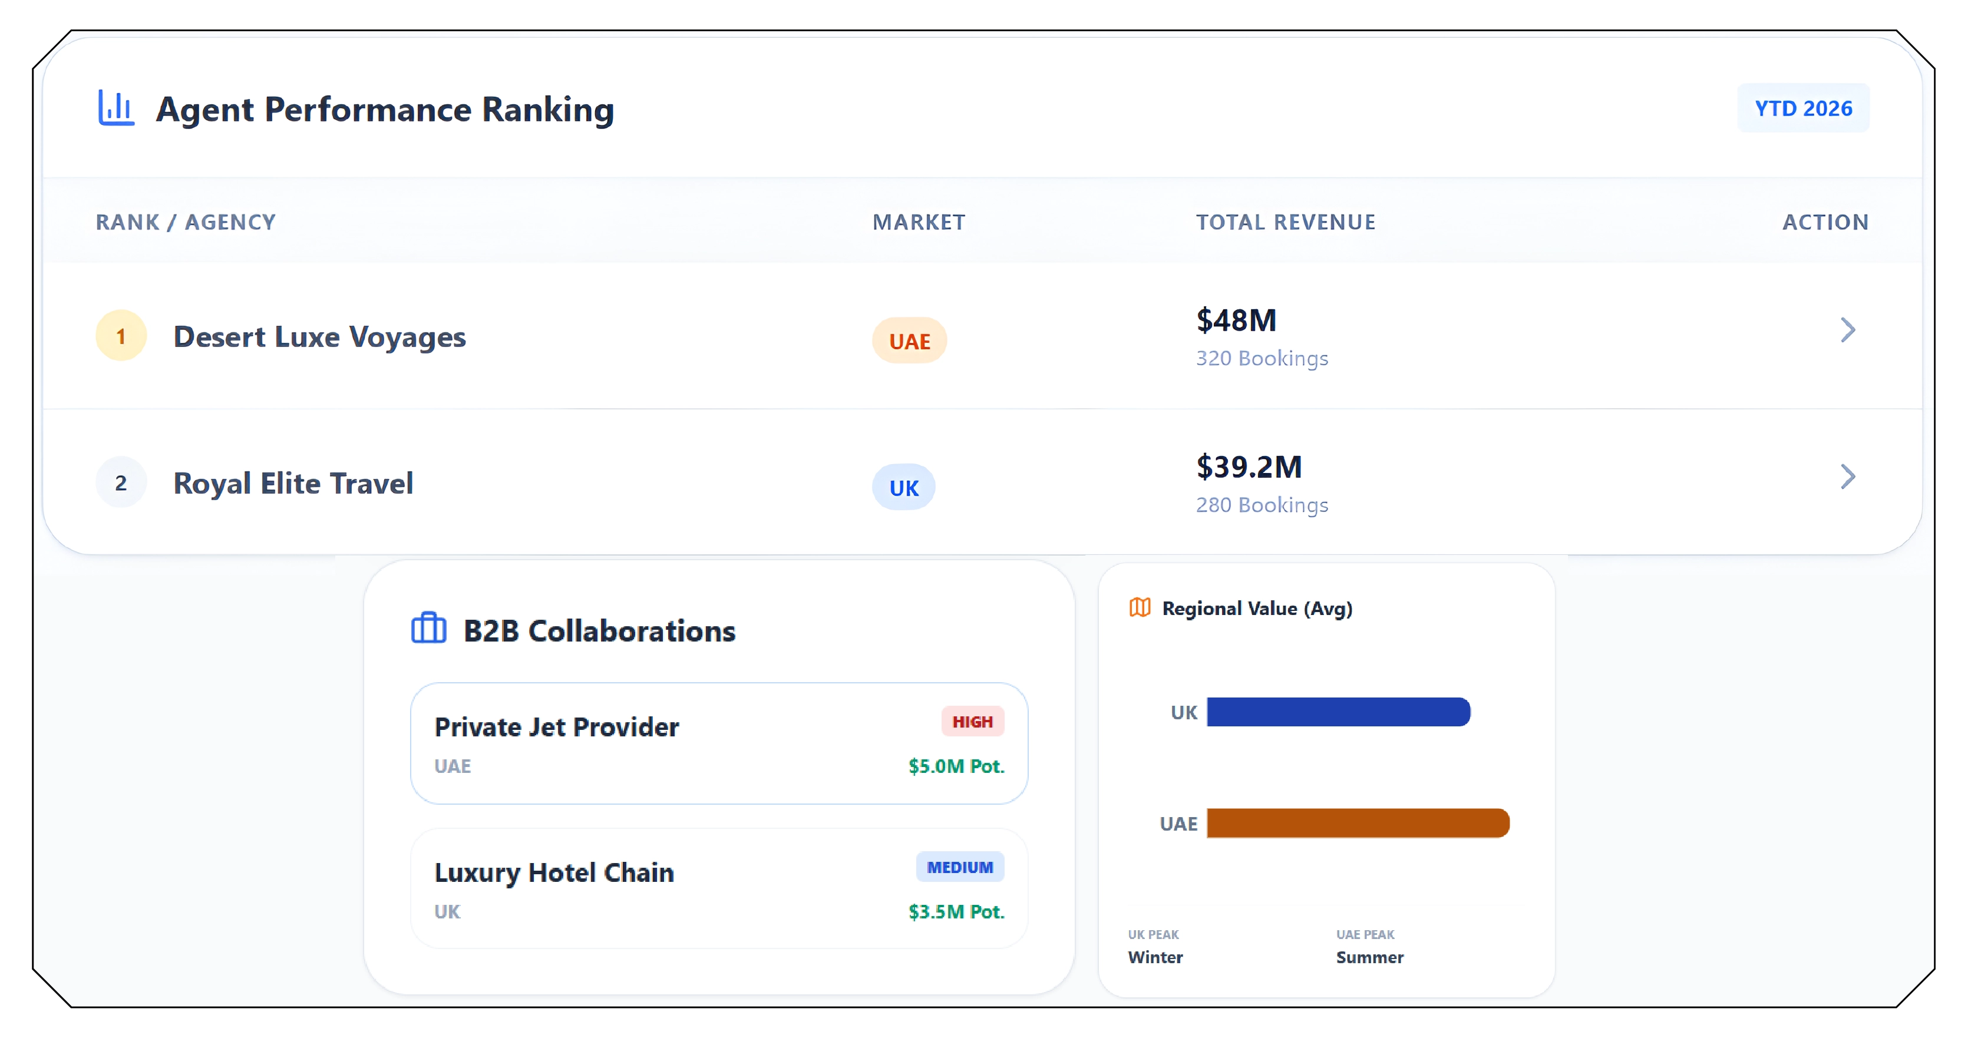Open the Private Jet Provider collaboration
1968x1038 pixels.
click(x=719, y=743)
